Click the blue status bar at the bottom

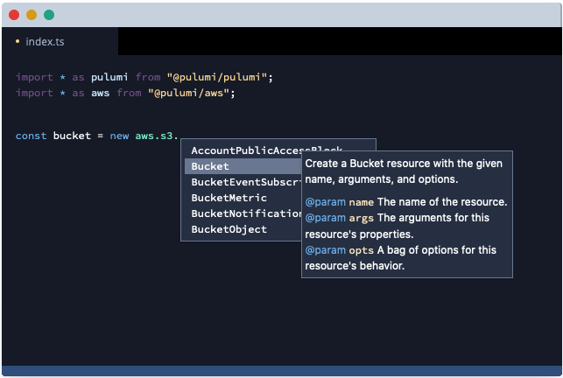pos(282,370)
